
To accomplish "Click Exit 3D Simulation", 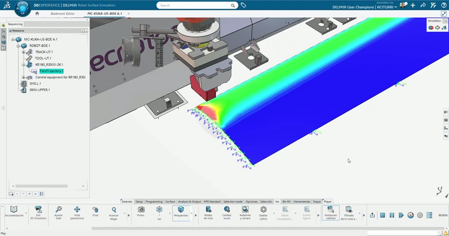I will [x=38, y=213].
